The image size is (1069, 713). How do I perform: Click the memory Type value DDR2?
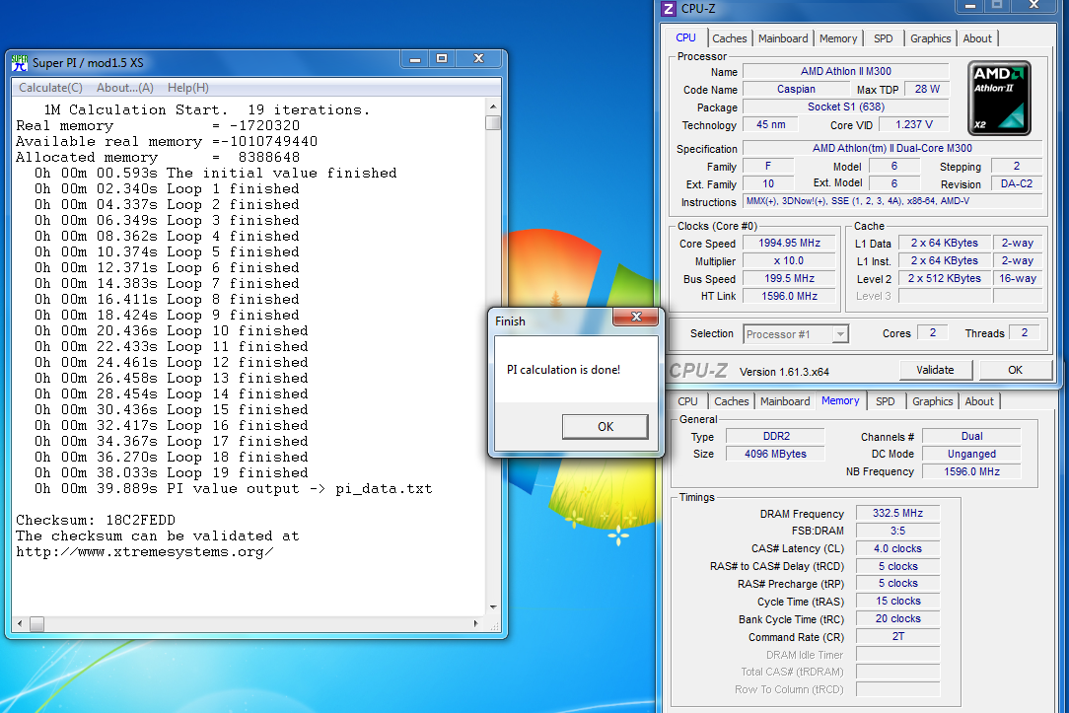click(776, 436)
